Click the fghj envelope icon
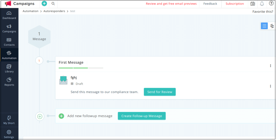Image resolution: width=276 pixels, height=140 pixels. pos(63,80)
